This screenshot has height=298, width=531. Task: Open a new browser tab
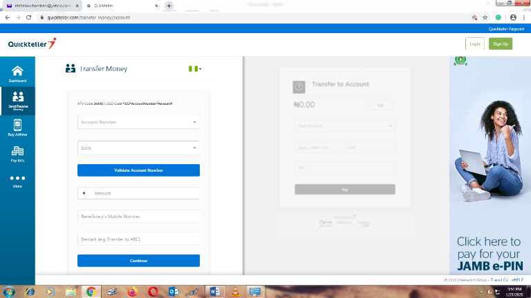click(x=169, y=6)
